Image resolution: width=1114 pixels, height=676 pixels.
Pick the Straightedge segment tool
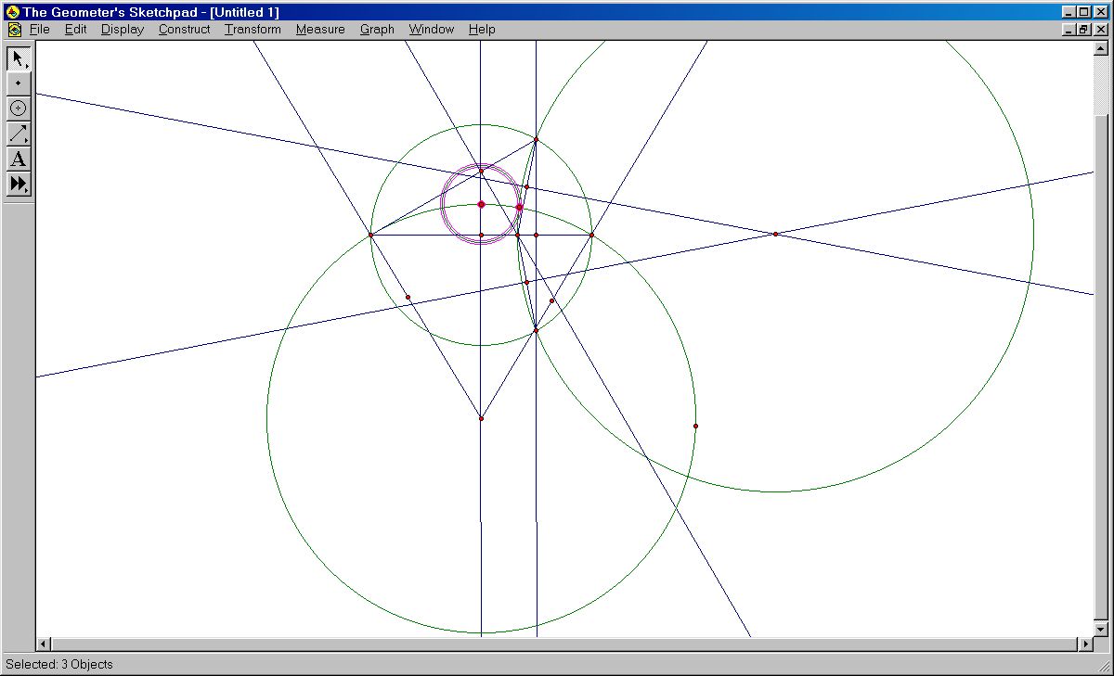[19, 134]
